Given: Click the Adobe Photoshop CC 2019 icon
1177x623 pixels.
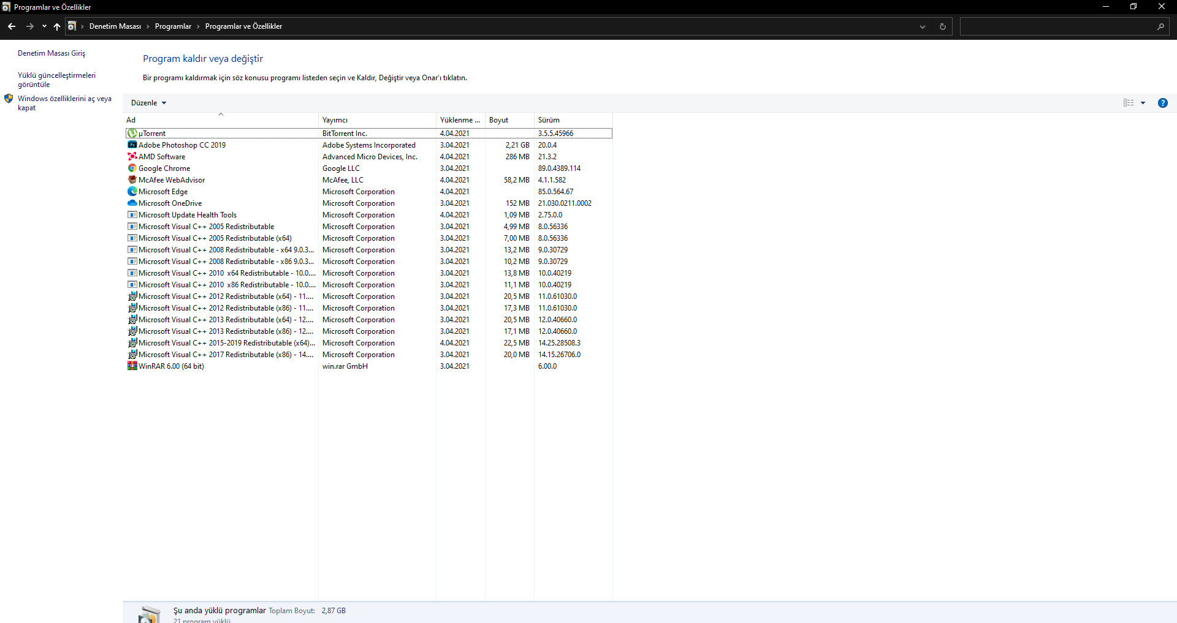Looking at the screenshot, I should tap(132, 145).
